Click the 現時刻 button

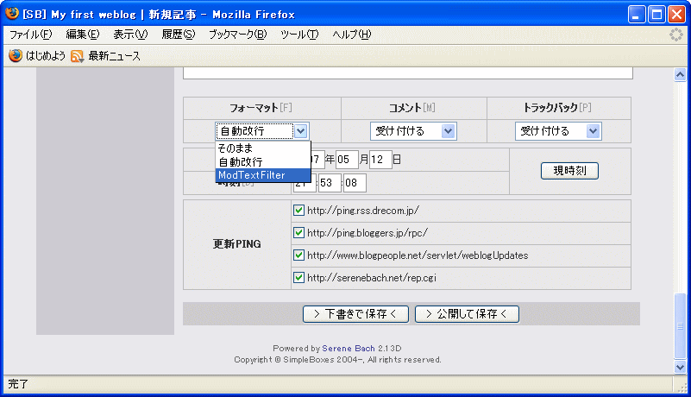(569, 171)
